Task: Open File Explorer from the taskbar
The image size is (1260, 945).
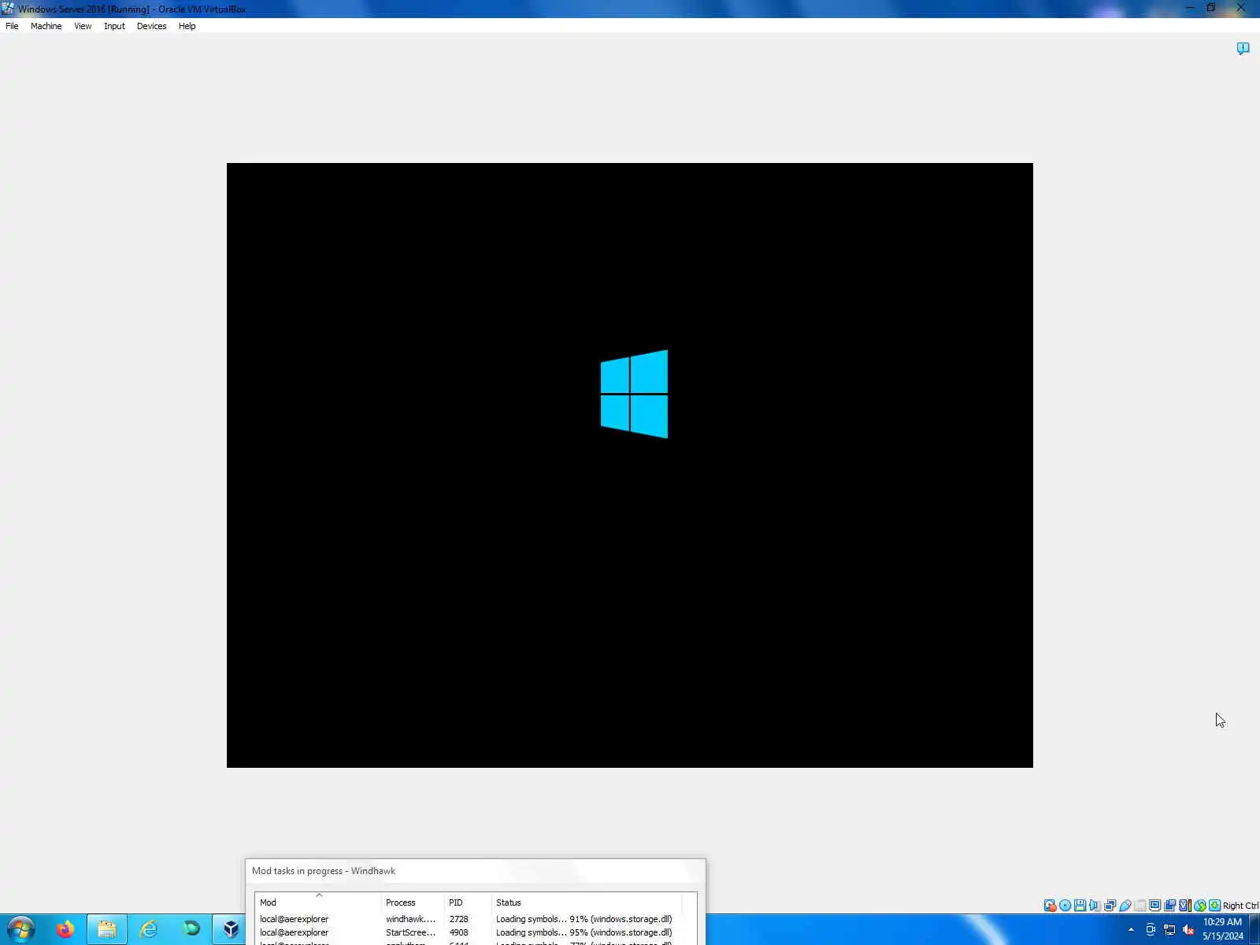Action: (107, 929)
